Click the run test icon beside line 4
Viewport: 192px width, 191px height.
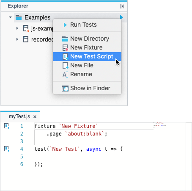(x=7, y=149)
